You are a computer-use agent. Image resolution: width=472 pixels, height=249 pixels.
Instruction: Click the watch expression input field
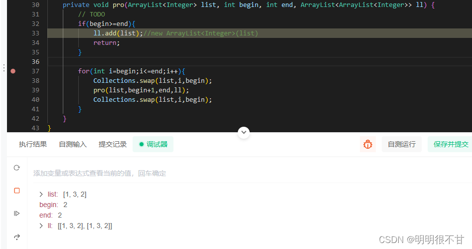click(x=252, y=173)
